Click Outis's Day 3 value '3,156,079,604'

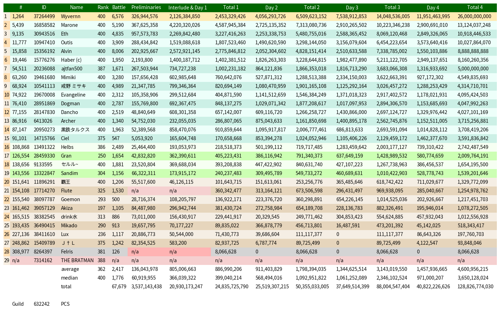[351, 43]
